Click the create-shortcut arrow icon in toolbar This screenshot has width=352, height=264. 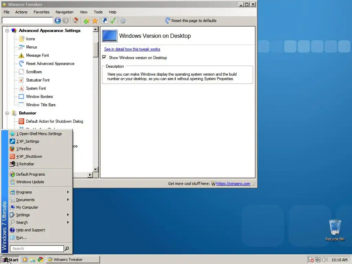point(104,21)
